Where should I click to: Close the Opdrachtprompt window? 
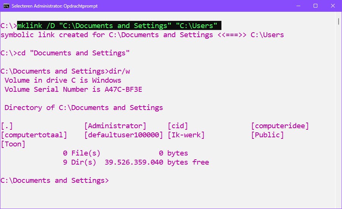333,6
